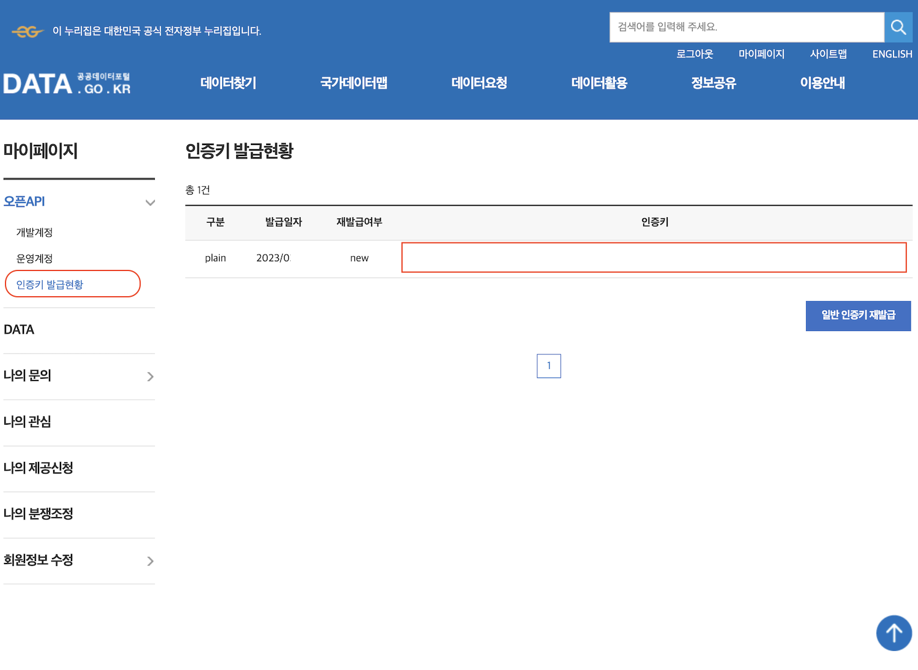Open the 데이터요청 main menu
This screenshot has height=670, width=918.
479,83
